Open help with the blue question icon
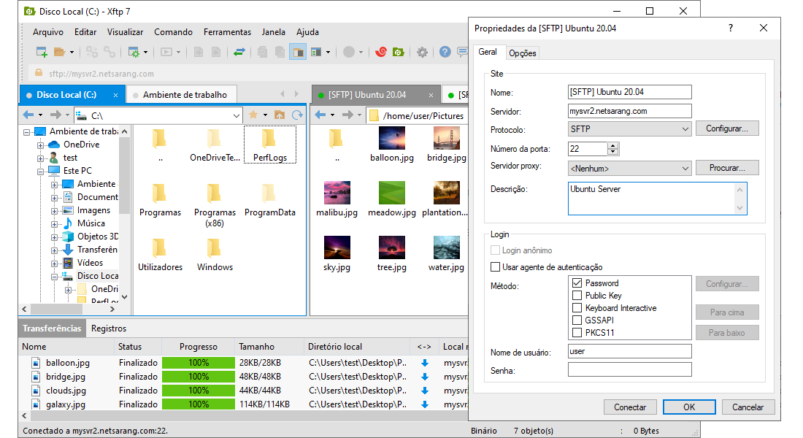803x438 pixels. (x=445, y=52)
